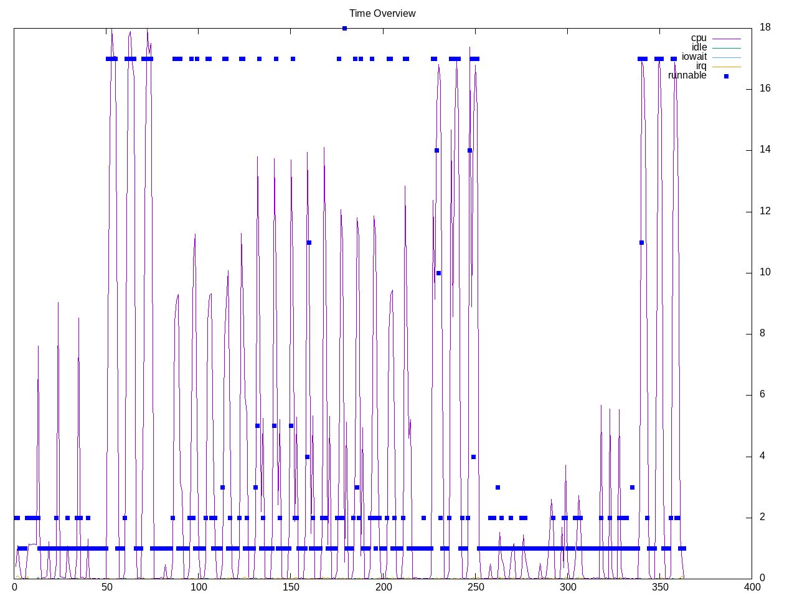
Task: Select the cpu legend label
Action: 699,38
